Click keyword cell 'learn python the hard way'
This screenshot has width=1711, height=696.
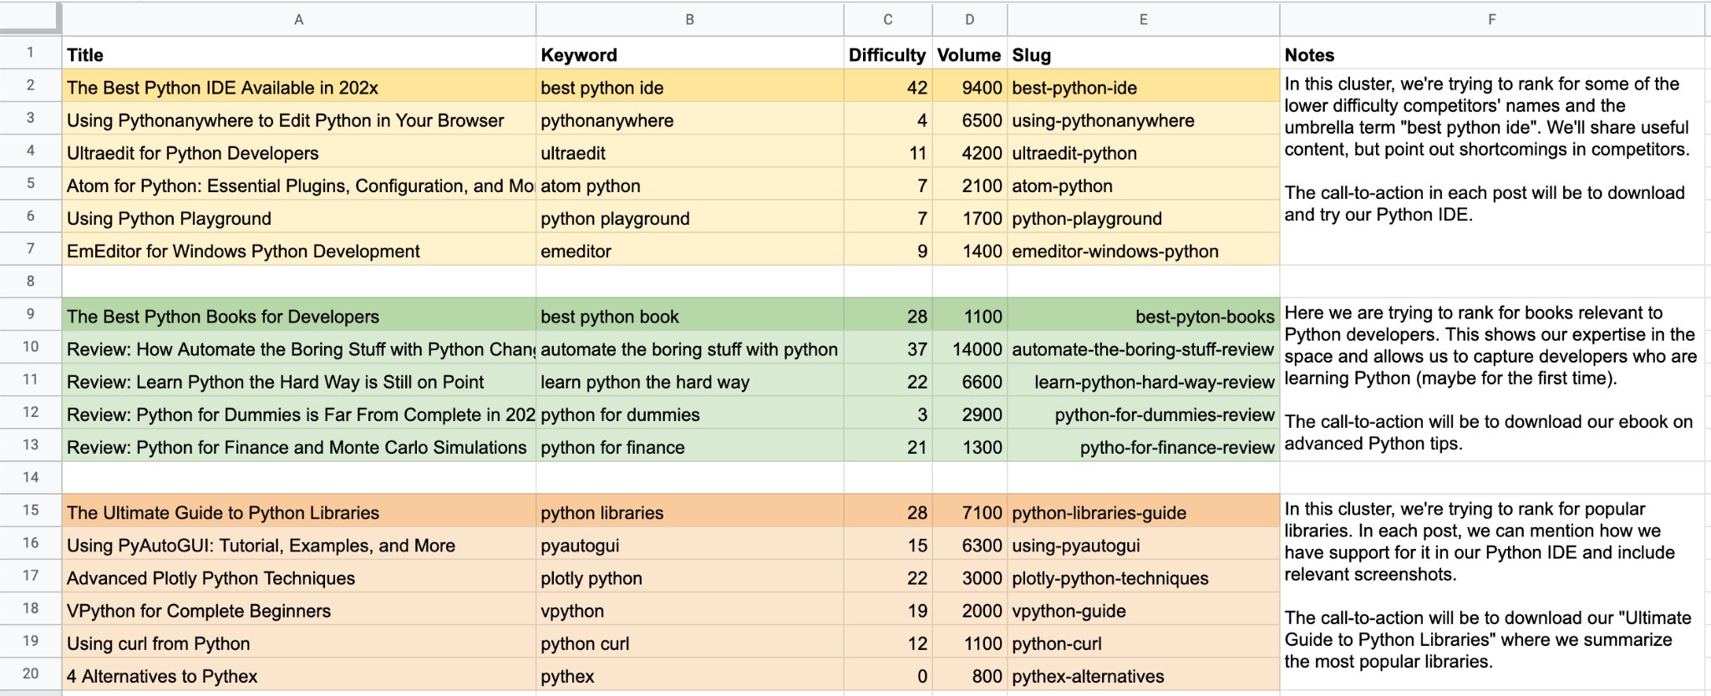click(x=689, y=380)
